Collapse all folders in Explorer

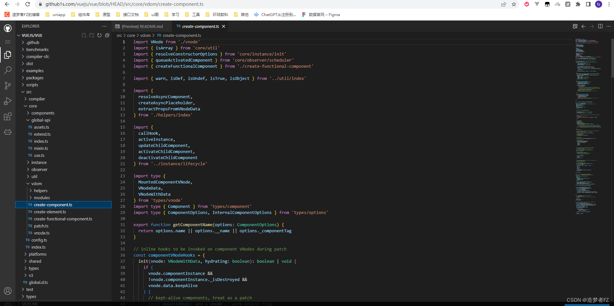[107, 35]
